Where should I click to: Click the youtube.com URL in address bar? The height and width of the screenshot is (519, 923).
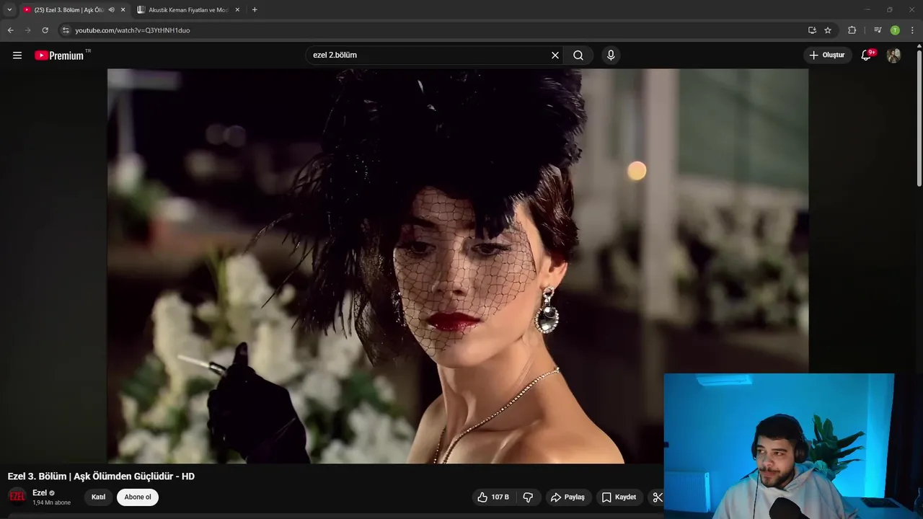pyautogui.click(x=133, y=30)
